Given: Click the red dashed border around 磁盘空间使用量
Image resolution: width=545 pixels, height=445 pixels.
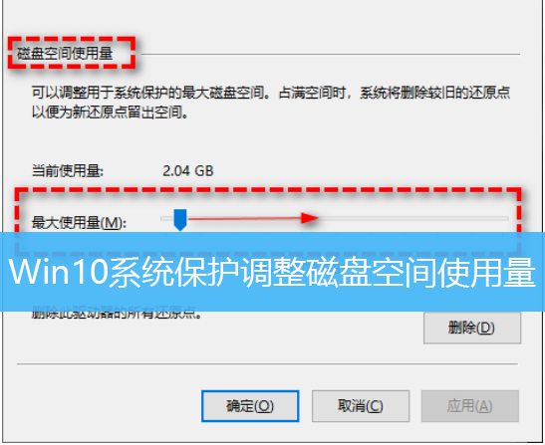Looking at the screenshot, I should point(72,39).
